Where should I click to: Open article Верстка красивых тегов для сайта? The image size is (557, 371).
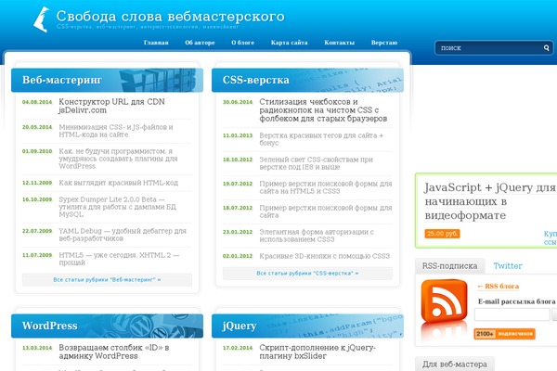click(x=321, y=139)
